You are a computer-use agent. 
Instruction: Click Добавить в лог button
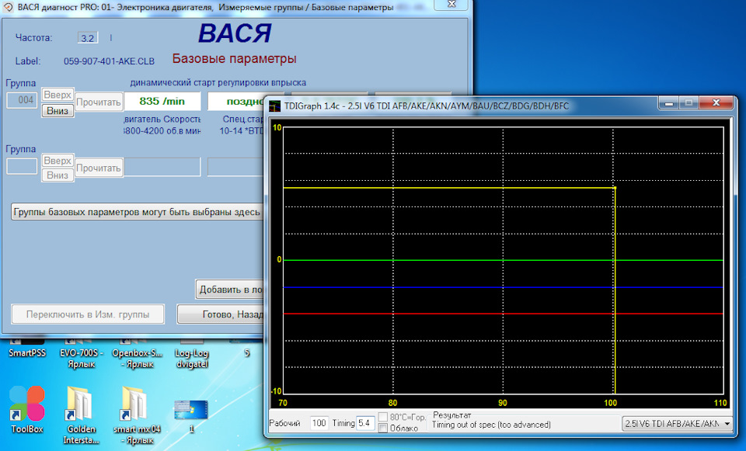230,290
